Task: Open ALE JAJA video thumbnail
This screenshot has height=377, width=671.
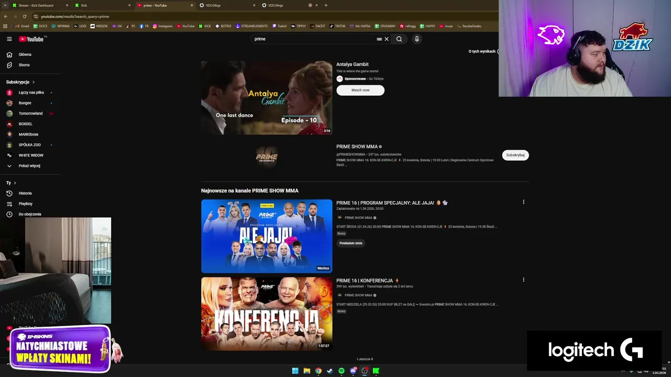Action: [x=266, y=236]
